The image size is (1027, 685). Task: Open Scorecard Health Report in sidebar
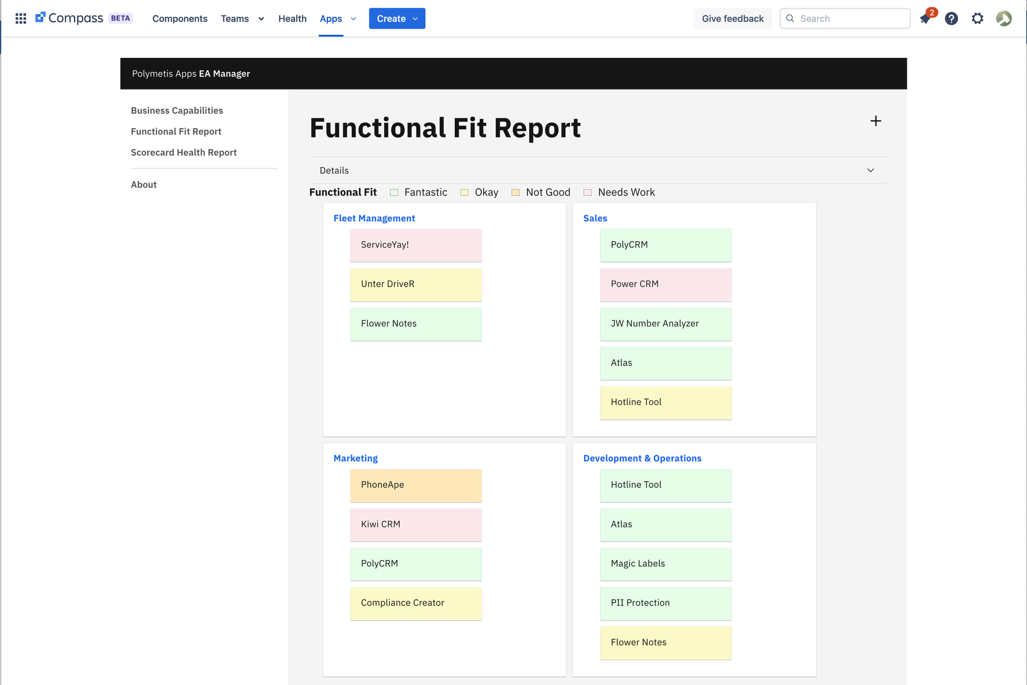[x=183, y=152]
